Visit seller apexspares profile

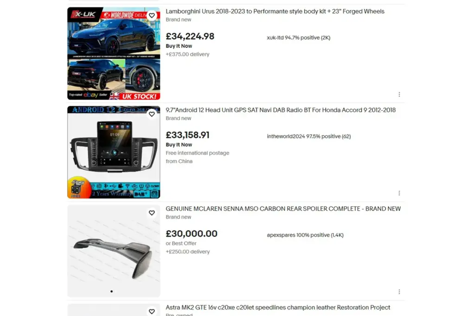point(305,235)
